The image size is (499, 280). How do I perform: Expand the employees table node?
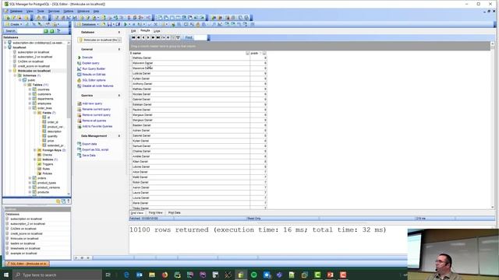[x=30, y=103]
